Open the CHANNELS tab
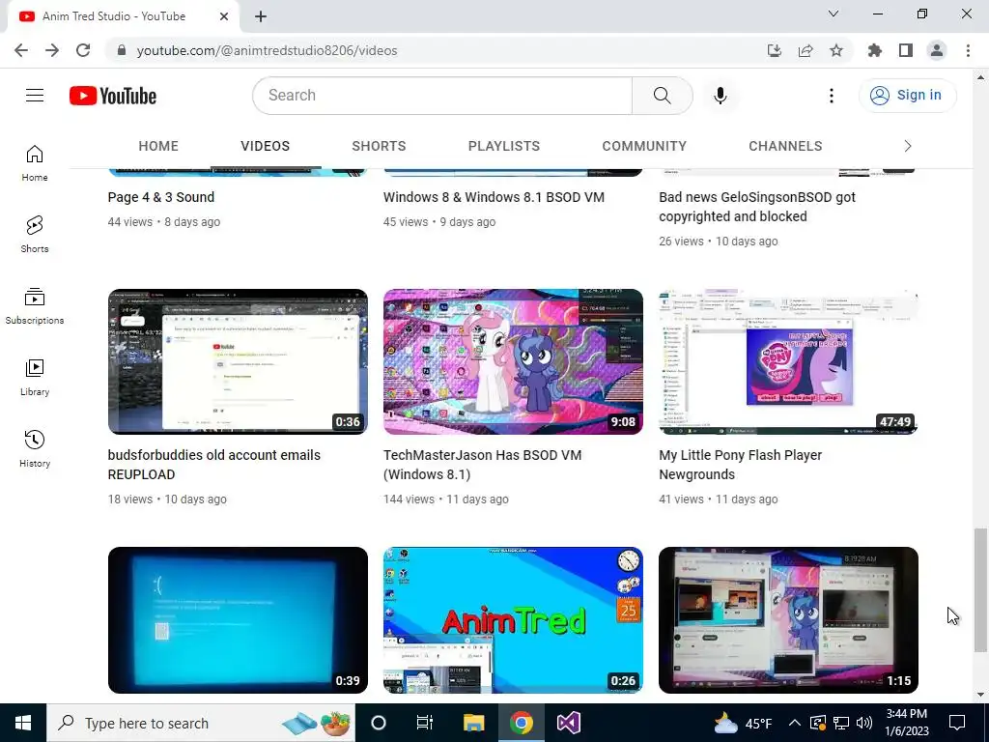The height and width of the screenshot is (742, 989). (785, 147)
